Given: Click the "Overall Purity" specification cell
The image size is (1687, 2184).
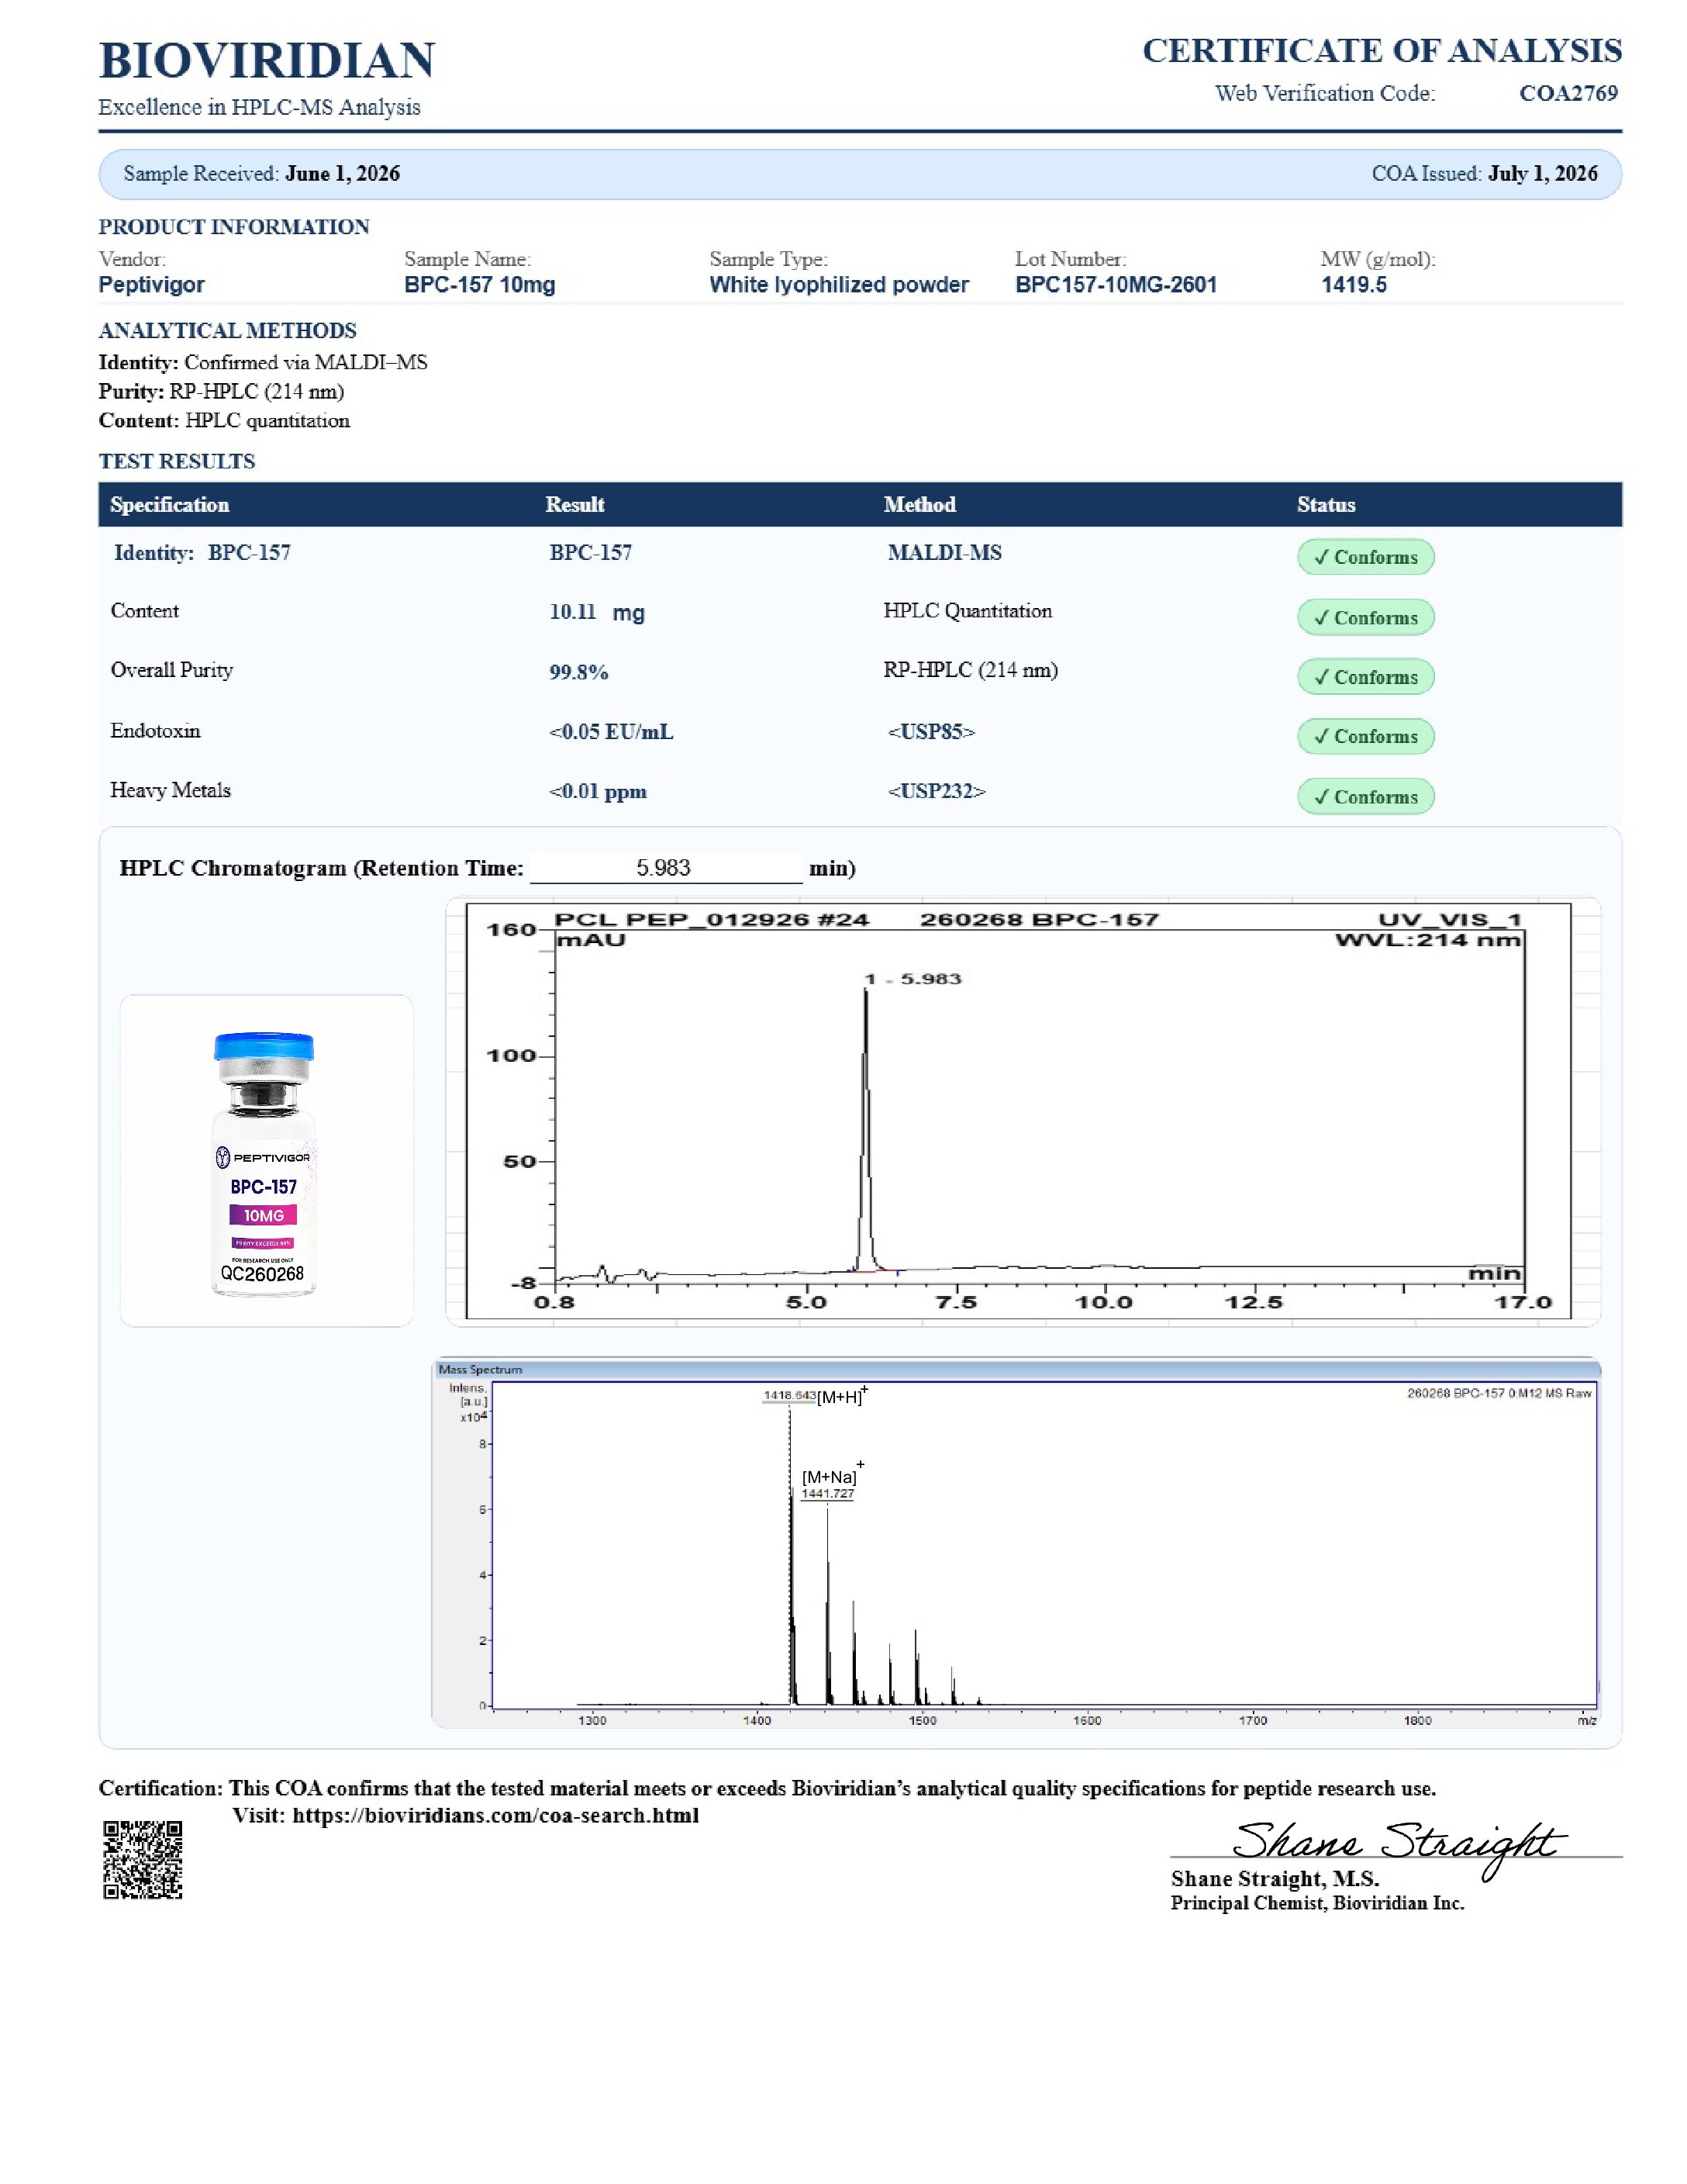Looking at the screenshot, I should click(x=172, y=670).
